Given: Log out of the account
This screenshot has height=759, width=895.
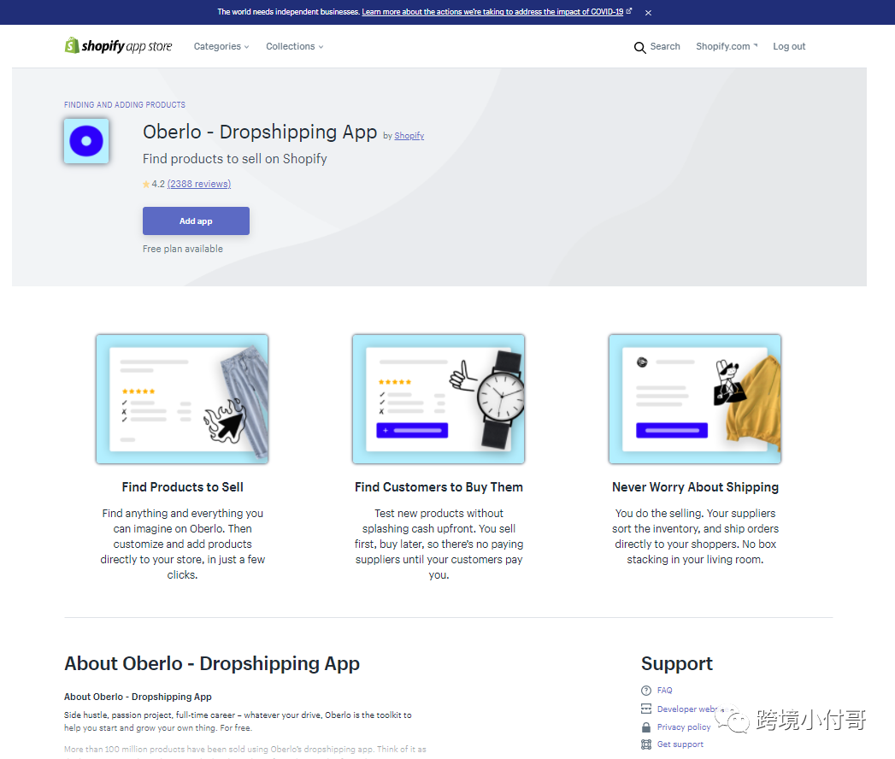Looking at the screenshot, I should click(789, 46).
